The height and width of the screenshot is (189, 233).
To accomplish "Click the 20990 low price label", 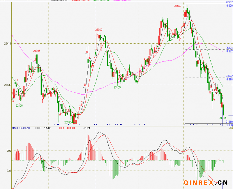I will coord(68,122).
